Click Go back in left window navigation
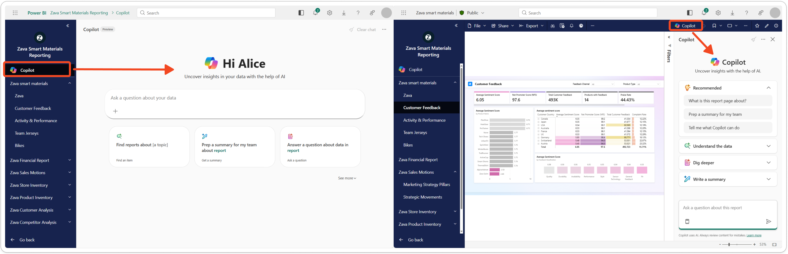 (23, 240)
